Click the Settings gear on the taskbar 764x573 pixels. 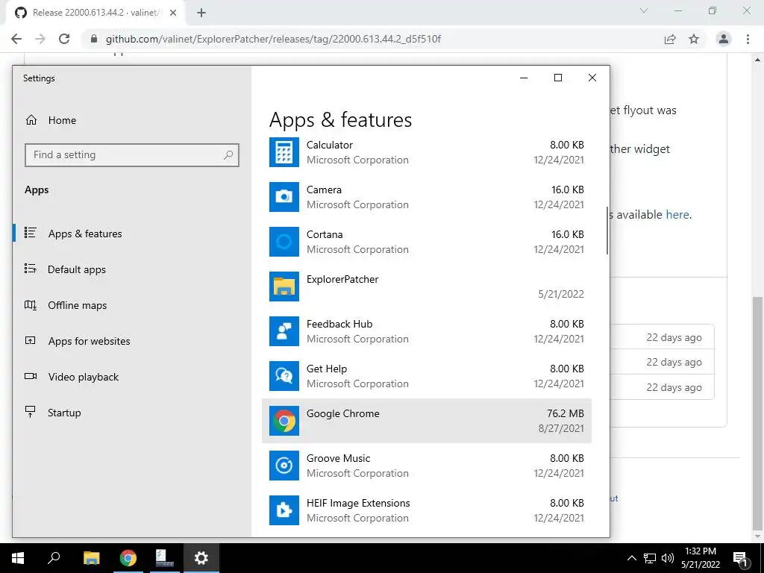coord(201,558)
